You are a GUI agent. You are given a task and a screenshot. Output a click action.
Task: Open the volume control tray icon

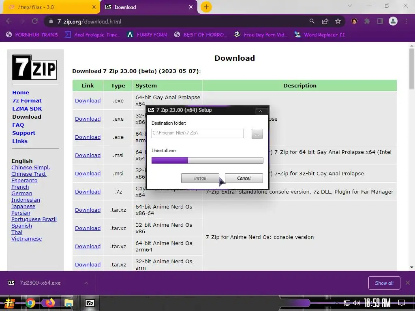click(x=357, y=303)
